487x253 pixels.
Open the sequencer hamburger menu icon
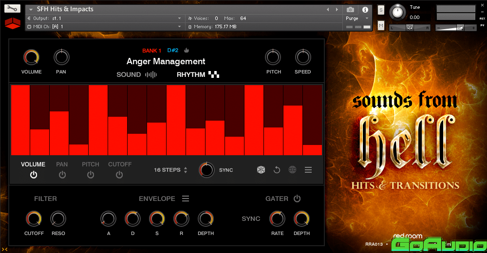pyautogui.click(x=308, y=170)
